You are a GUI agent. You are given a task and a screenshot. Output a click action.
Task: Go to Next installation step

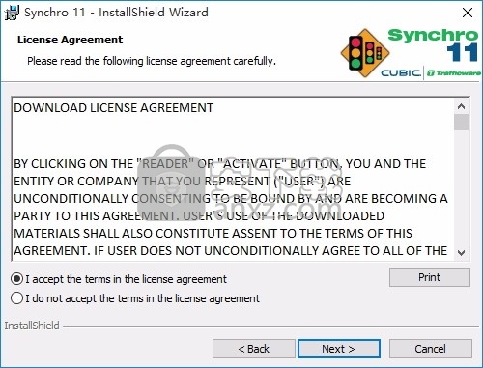pos(339,349)
